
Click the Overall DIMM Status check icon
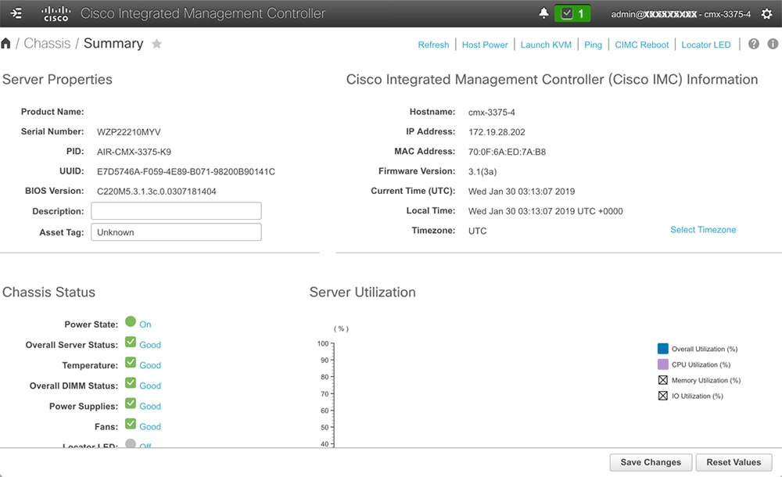[131, 382]
